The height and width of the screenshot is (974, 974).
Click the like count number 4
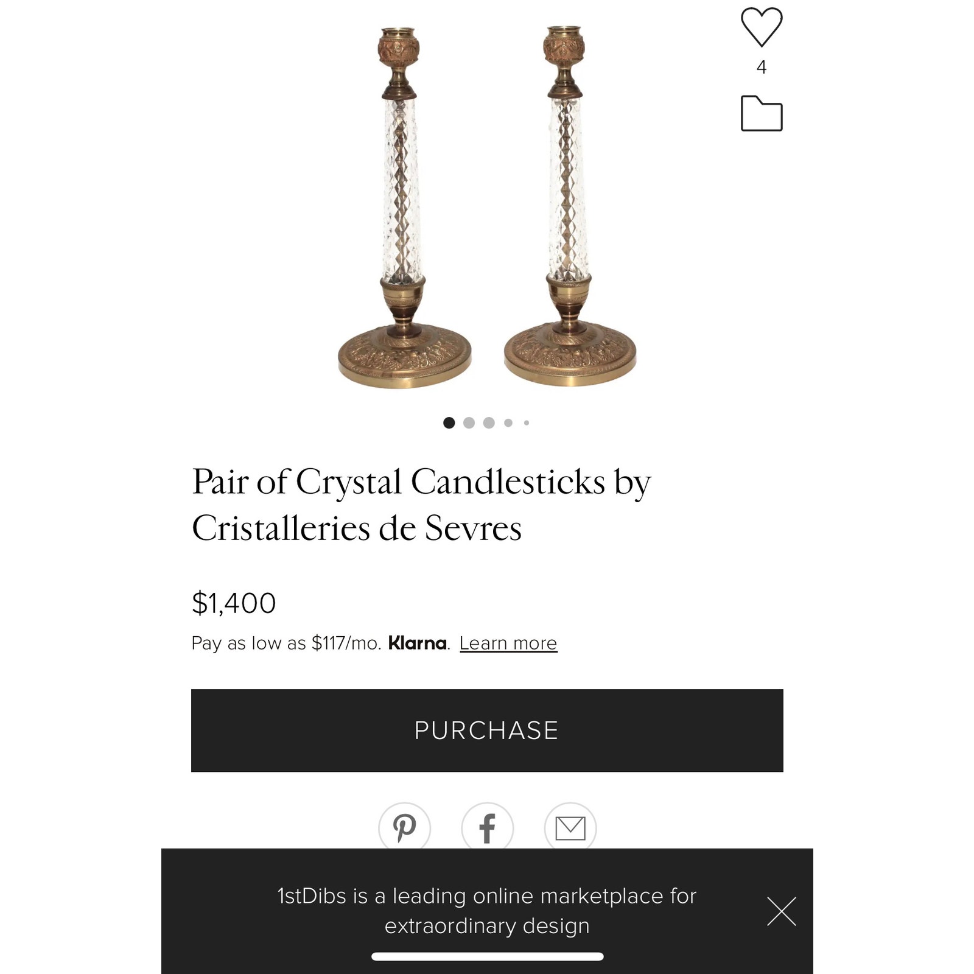[x=761, y=67]
